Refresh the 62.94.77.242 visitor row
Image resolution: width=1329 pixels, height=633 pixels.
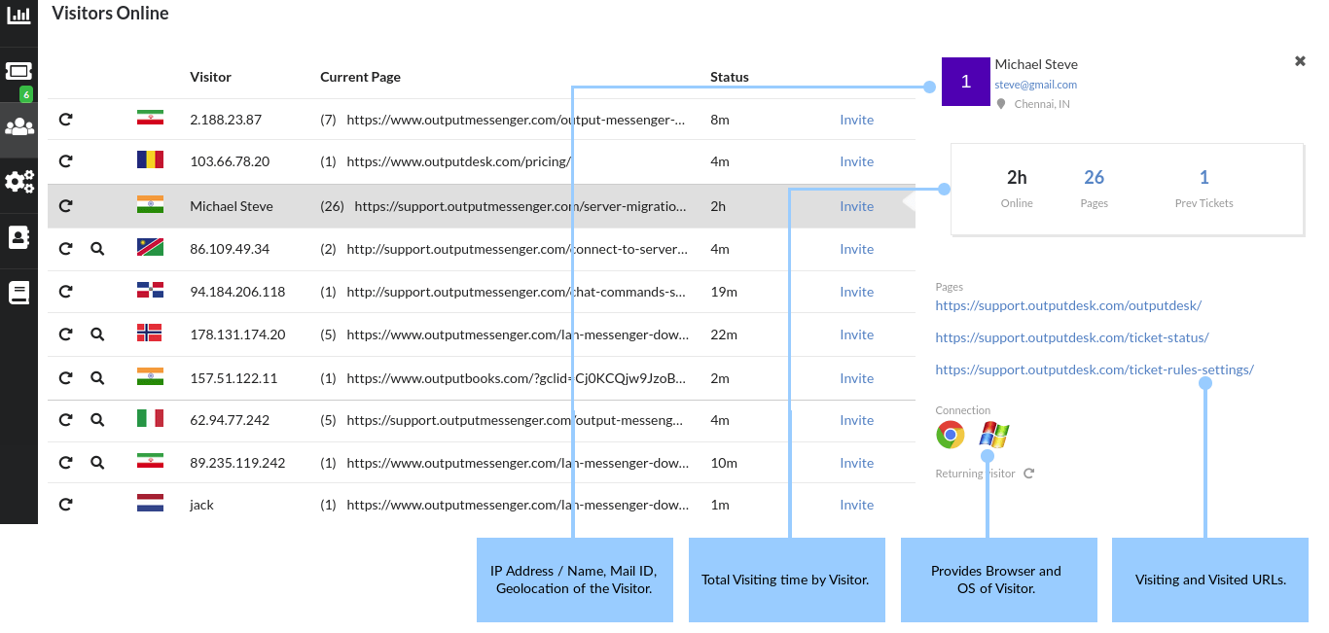(65, 420)
